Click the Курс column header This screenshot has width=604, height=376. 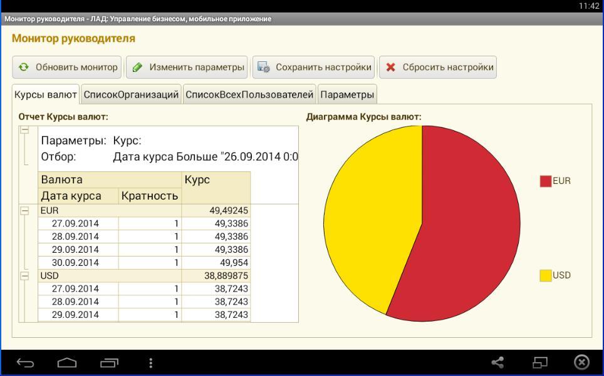point(216,188)
